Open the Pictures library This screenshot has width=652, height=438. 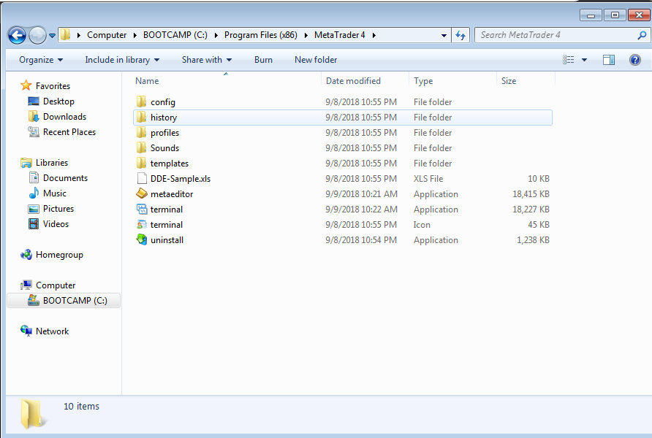pyautogui.click(x=58, y=209)
